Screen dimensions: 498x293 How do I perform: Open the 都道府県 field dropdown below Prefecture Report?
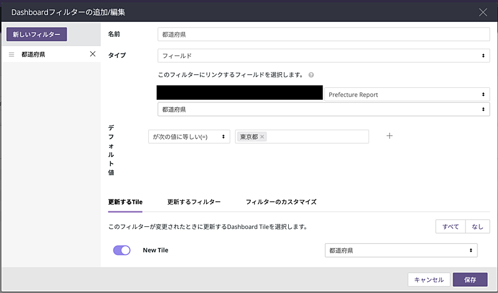point(324,110)
